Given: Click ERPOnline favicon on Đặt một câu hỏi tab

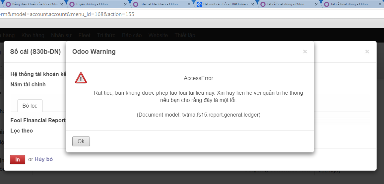Looking at the screenshot, I should [199, 4].
